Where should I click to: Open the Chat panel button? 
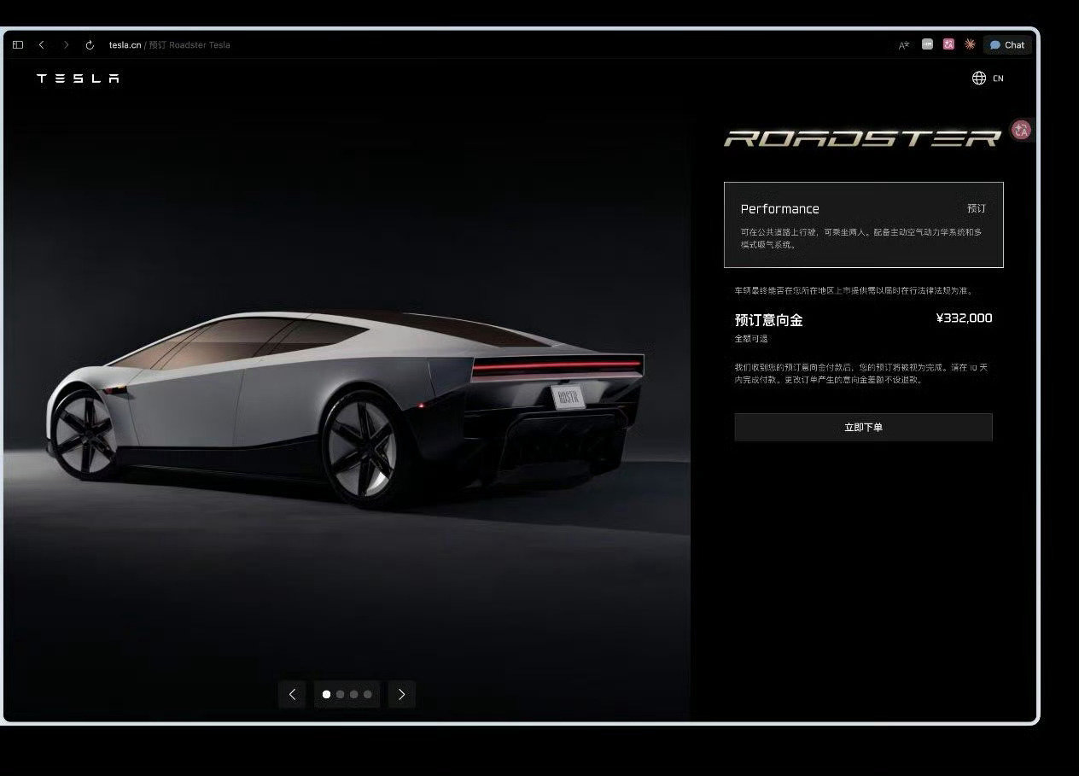point(1007,45)
